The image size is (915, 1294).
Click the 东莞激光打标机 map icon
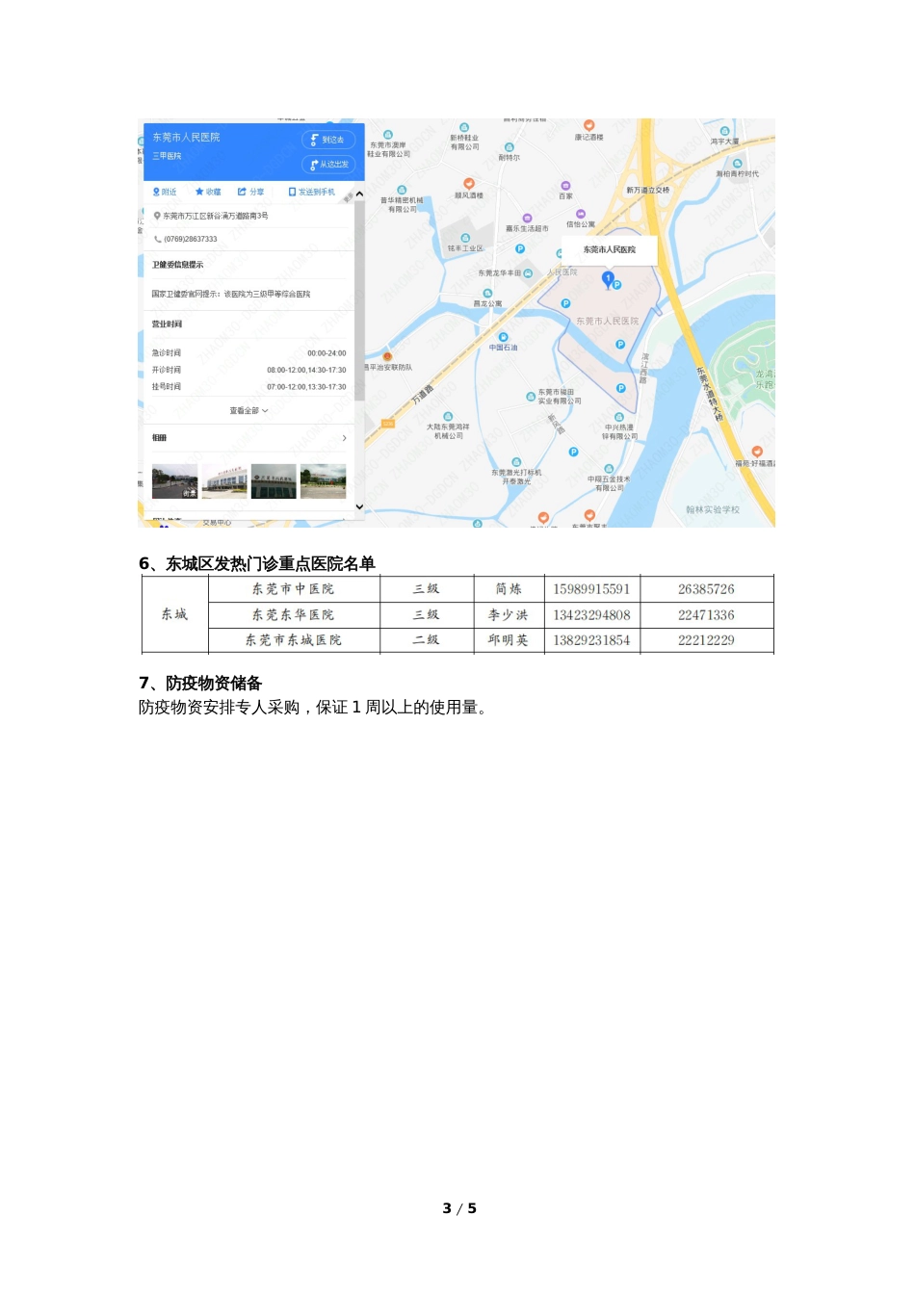(x=516, y=462)
